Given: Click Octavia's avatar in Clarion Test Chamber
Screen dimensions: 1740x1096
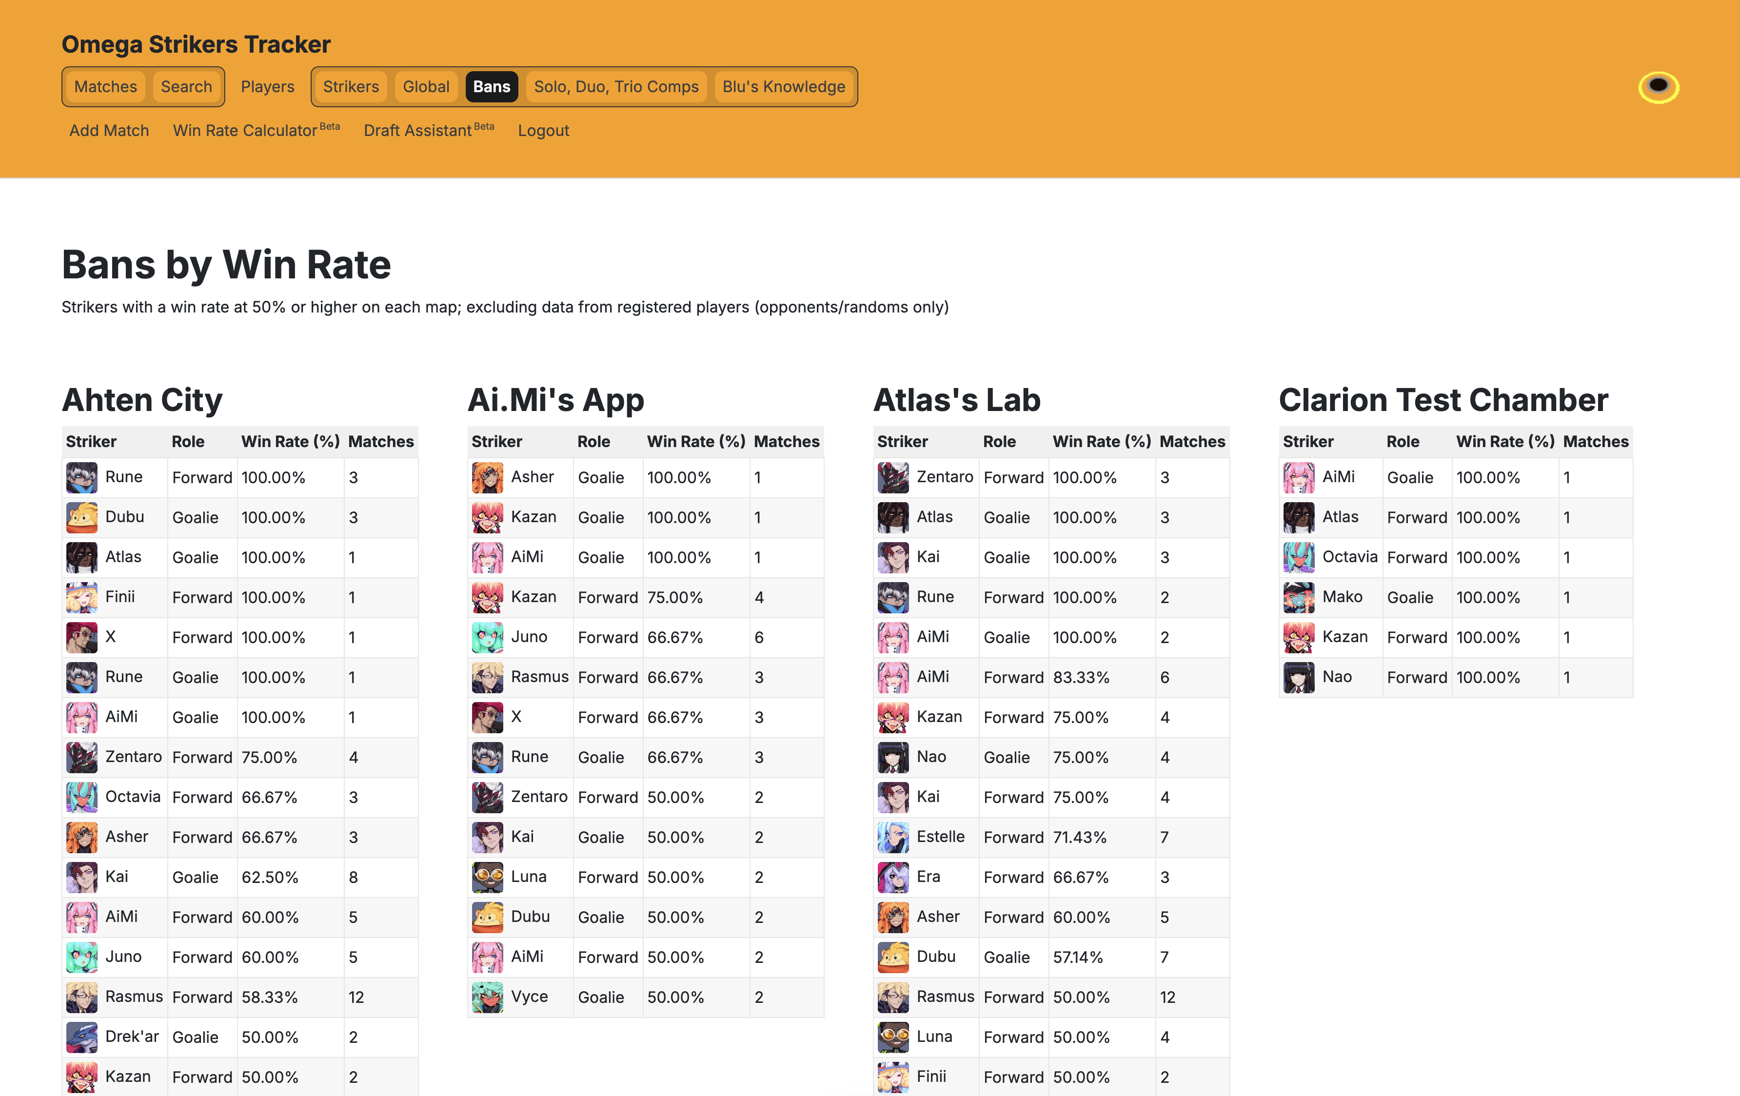Looking at the screenshot, I should click(1299, 557).
